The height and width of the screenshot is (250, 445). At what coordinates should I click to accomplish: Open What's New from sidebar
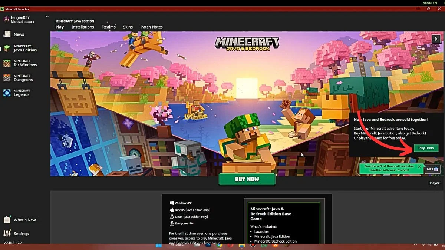[x=20, y=220]
